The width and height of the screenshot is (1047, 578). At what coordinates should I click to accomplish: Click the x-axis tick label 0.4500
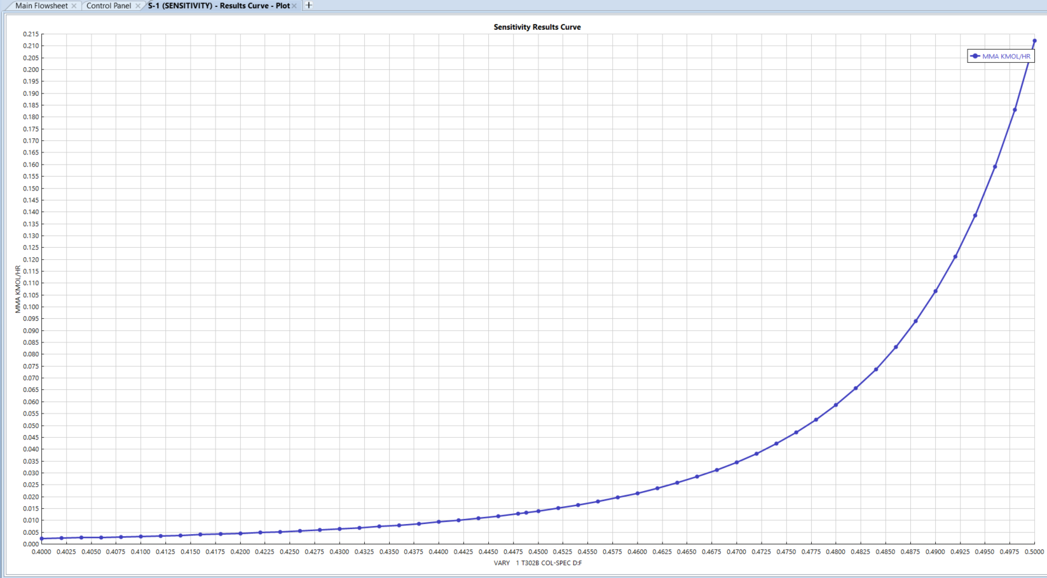538,552
